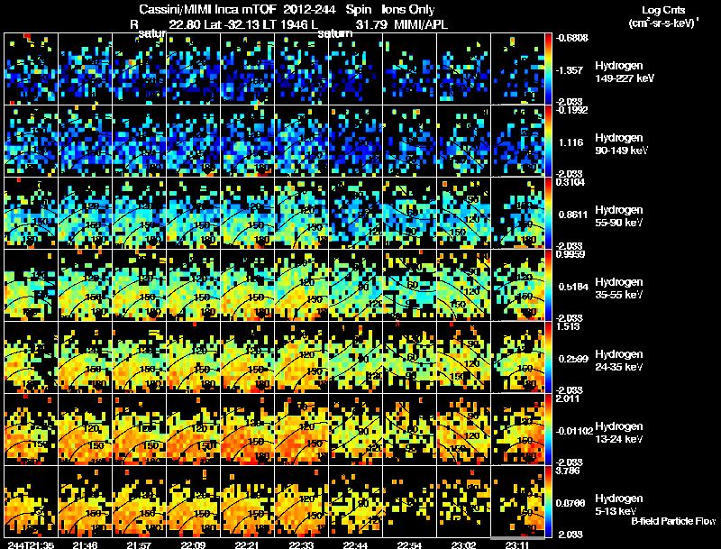Image resolution: width=721 pixels, height=549 pixels.
Task: Open the 149-227 keV panel at 21:35
Action: click(x=31, y=69)
